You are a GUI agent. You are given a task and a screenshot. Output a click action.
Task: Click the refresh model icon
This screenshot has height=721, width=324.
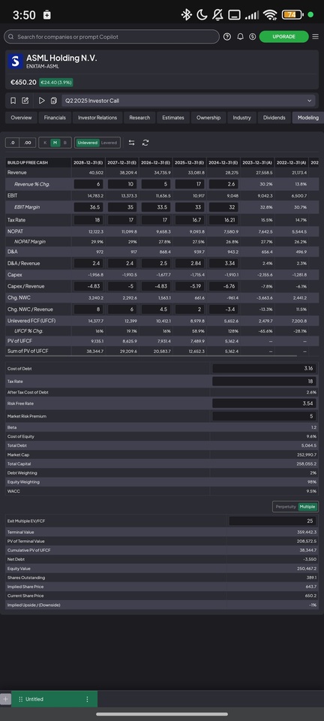145,143
